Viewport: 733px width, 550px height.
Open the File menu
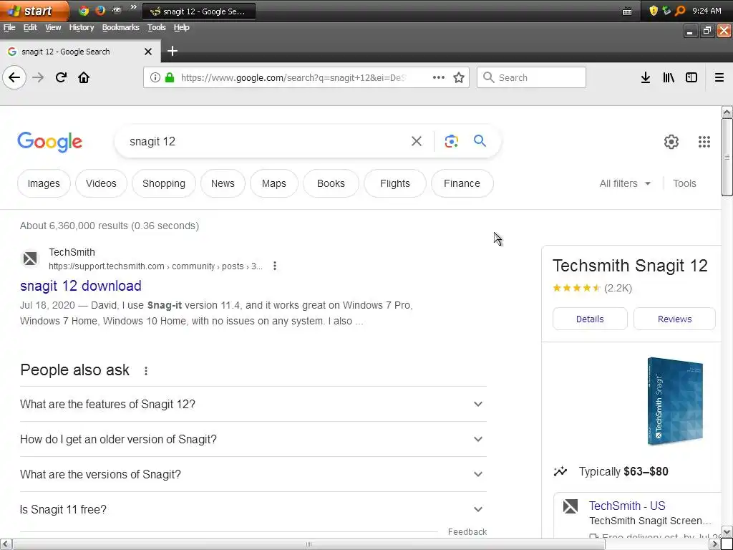9,28
